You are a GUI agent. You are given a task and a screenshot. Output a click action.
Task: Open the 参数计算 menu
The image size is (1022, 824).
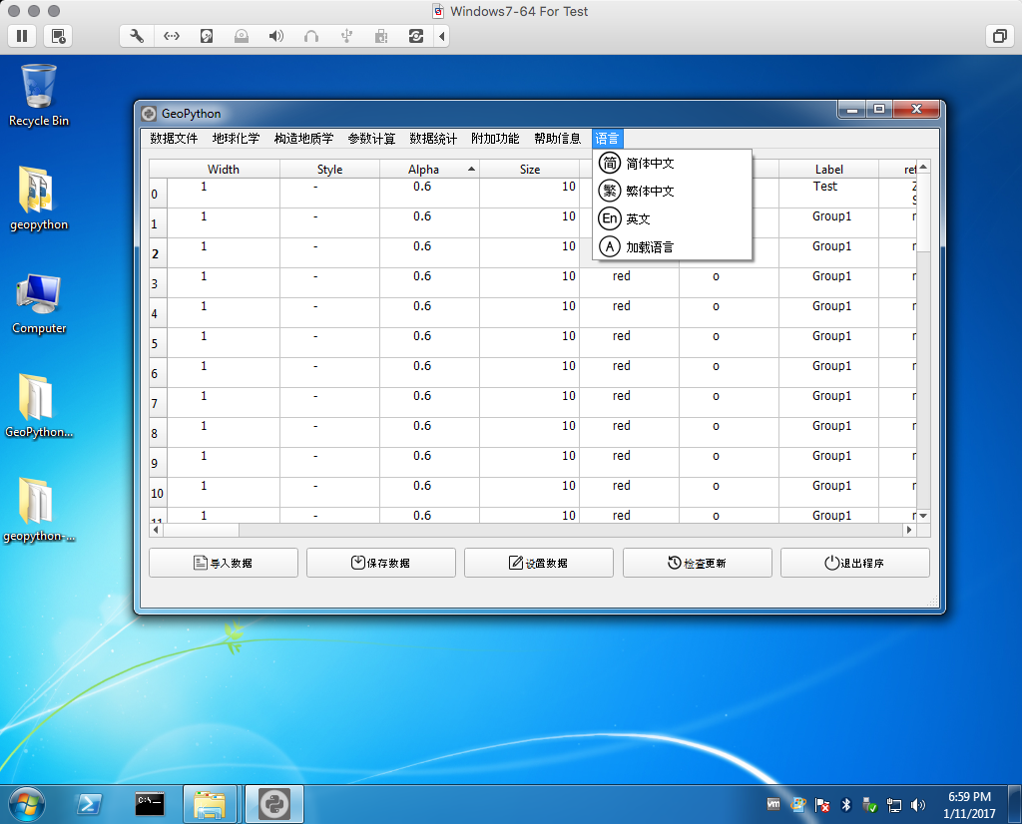(371, 138)
